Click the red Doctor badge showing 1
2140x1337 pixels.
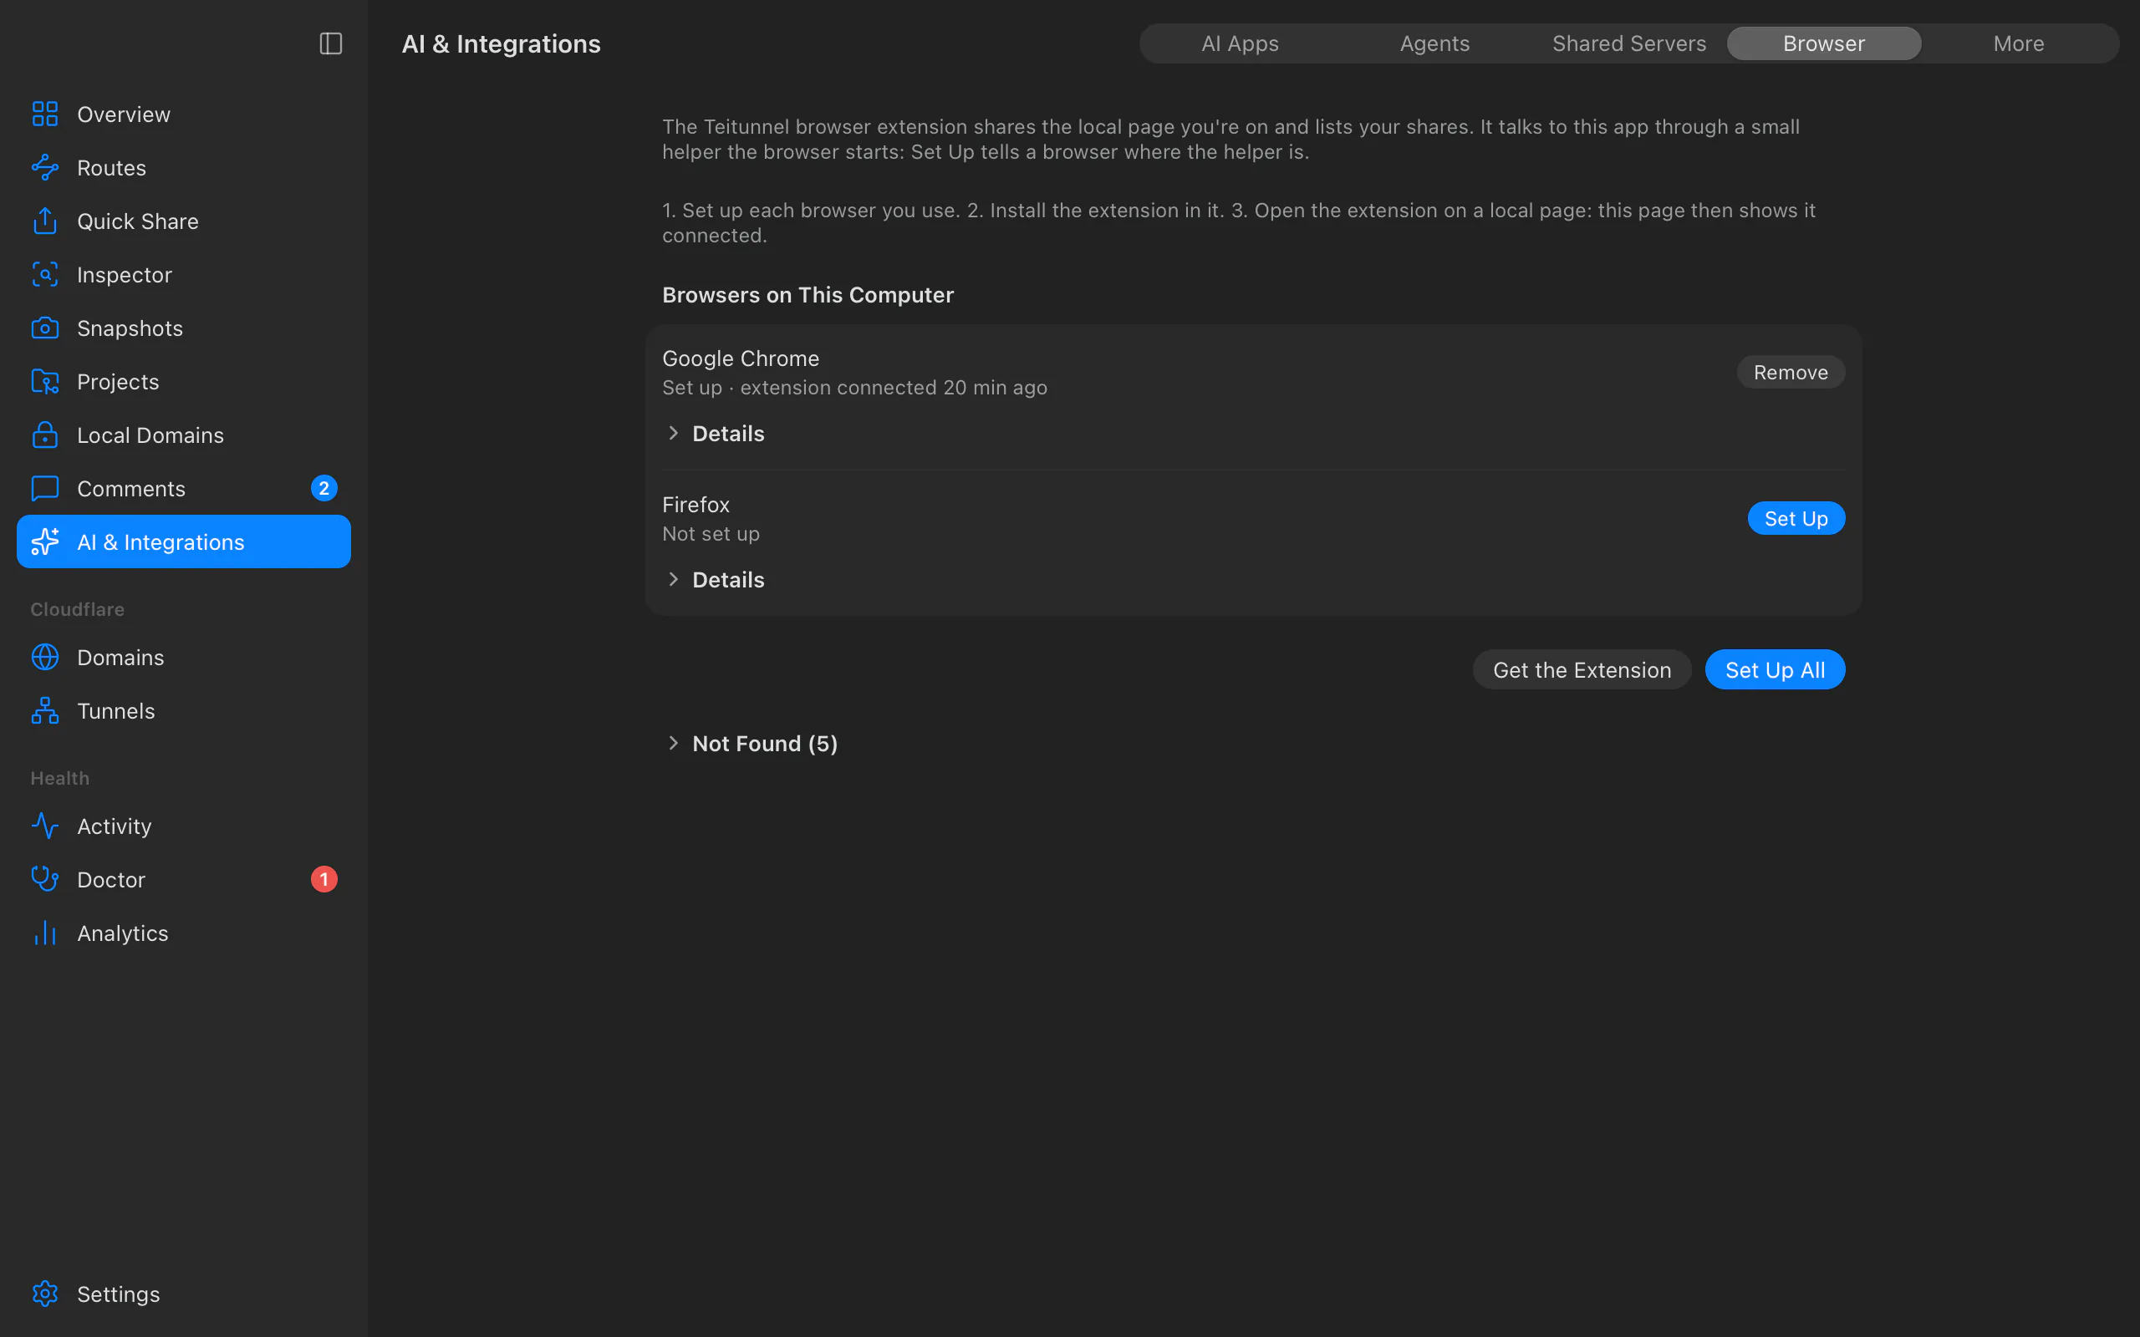click(324, 879)
